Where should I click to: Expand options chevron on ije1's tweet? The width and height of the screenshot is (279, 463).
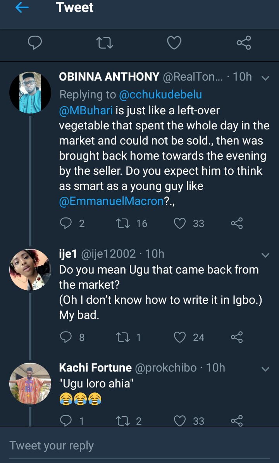click(265, 255)
